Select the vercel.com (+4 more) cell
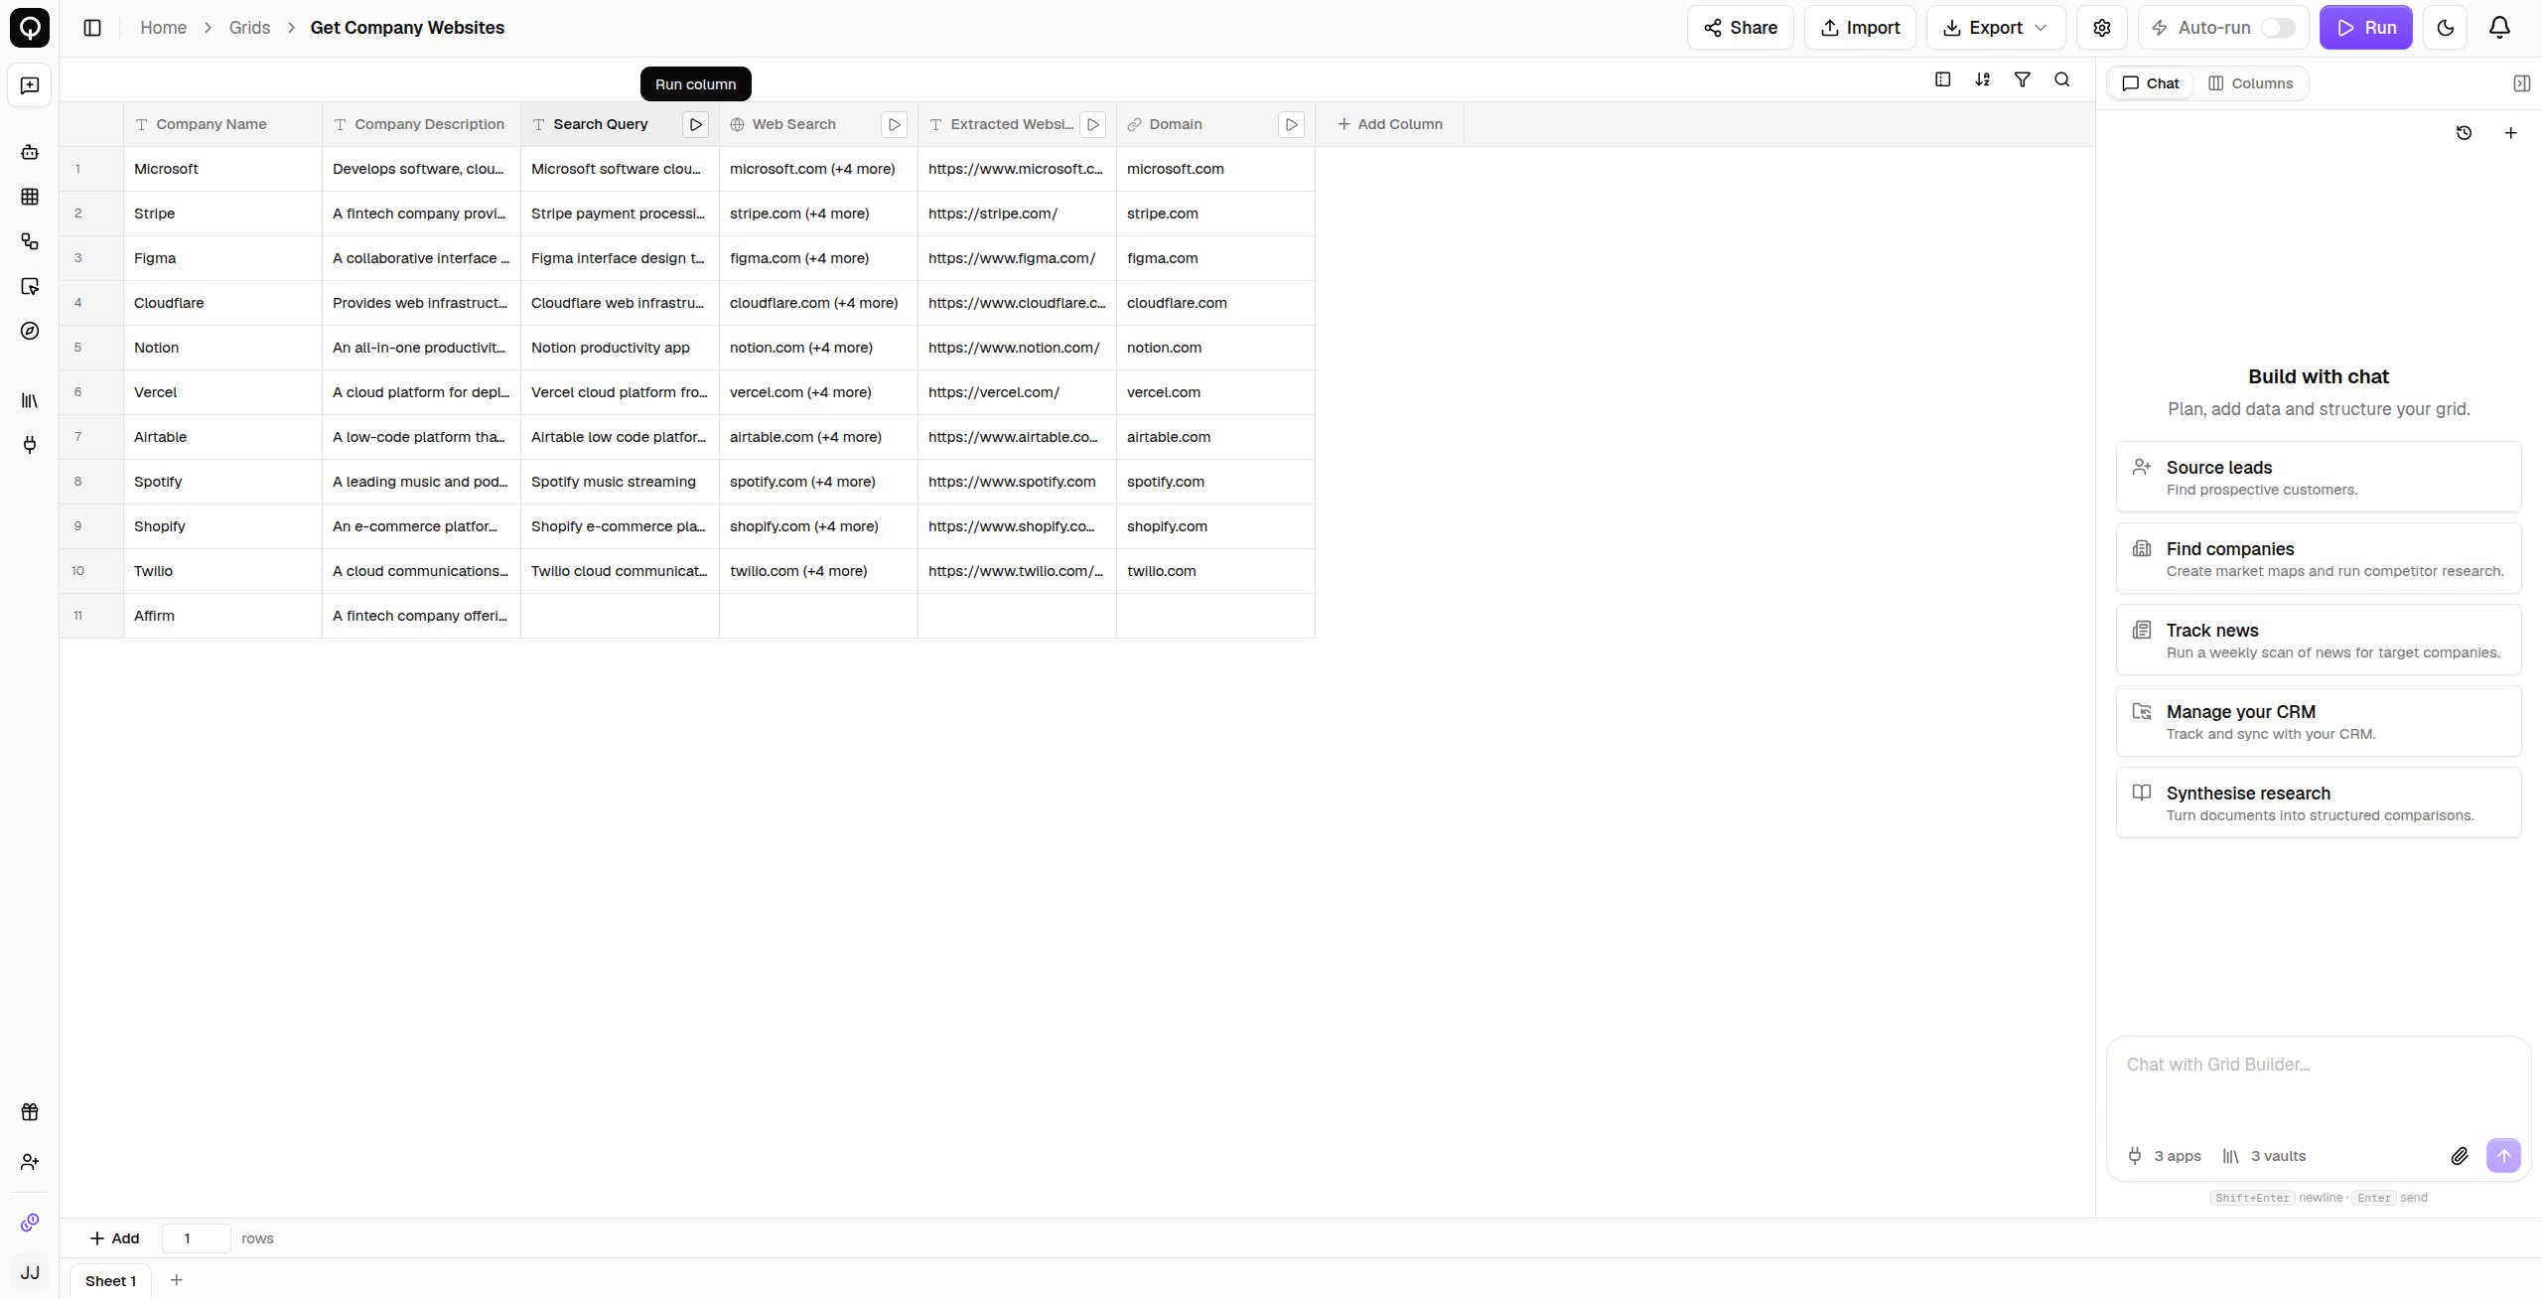Screen dimensions: 2542x1299 coord(818,392)
